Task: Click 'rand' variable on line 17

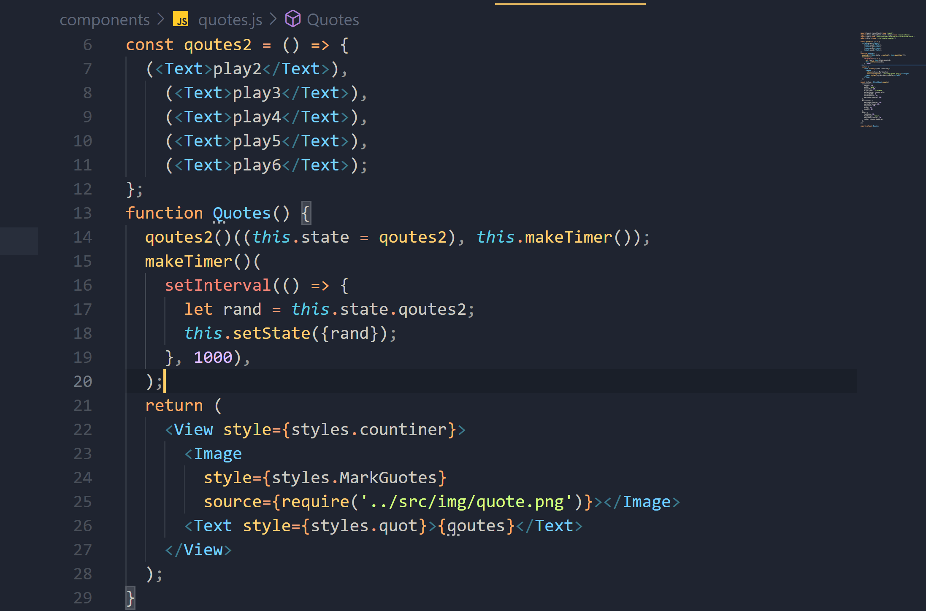Action: 242,309
